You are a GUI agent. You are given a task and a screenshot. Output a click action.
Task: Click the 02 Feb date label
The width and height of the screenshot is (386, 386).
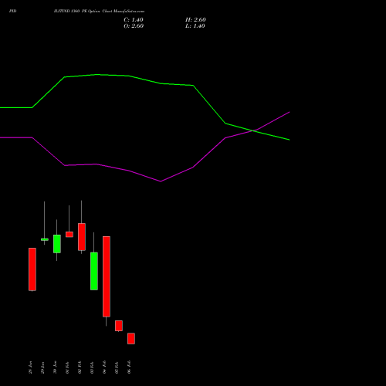[80, 367]
